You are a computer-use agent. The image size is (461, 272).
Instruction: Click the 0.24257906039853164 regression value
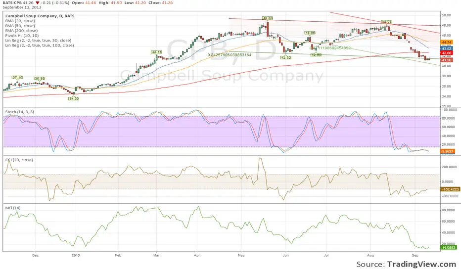[230, 55]
